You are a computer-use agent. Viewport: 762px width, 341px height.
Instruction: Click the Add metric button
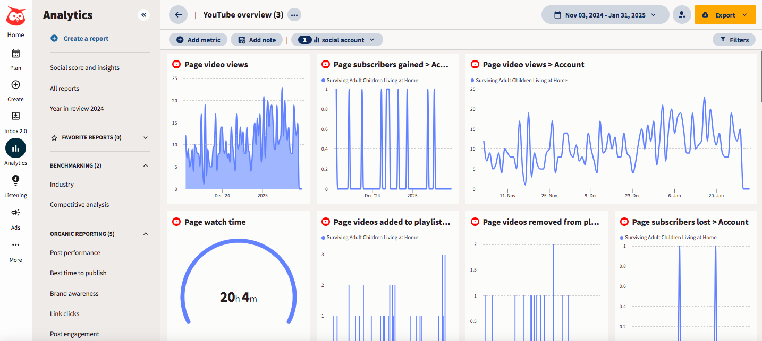point(198,39)
